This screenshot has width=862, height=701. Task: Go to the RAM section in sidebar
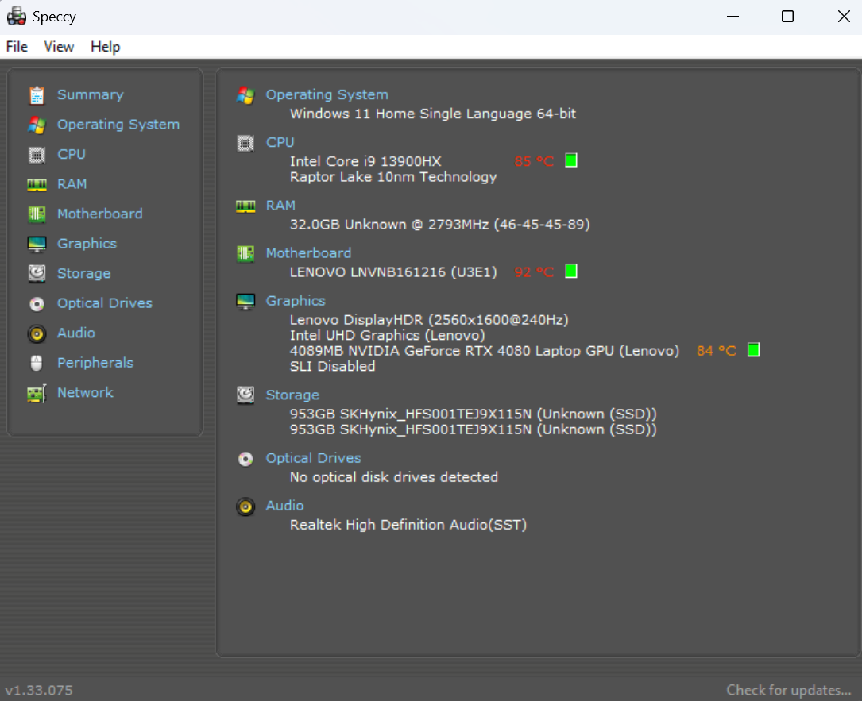point(72,184)
